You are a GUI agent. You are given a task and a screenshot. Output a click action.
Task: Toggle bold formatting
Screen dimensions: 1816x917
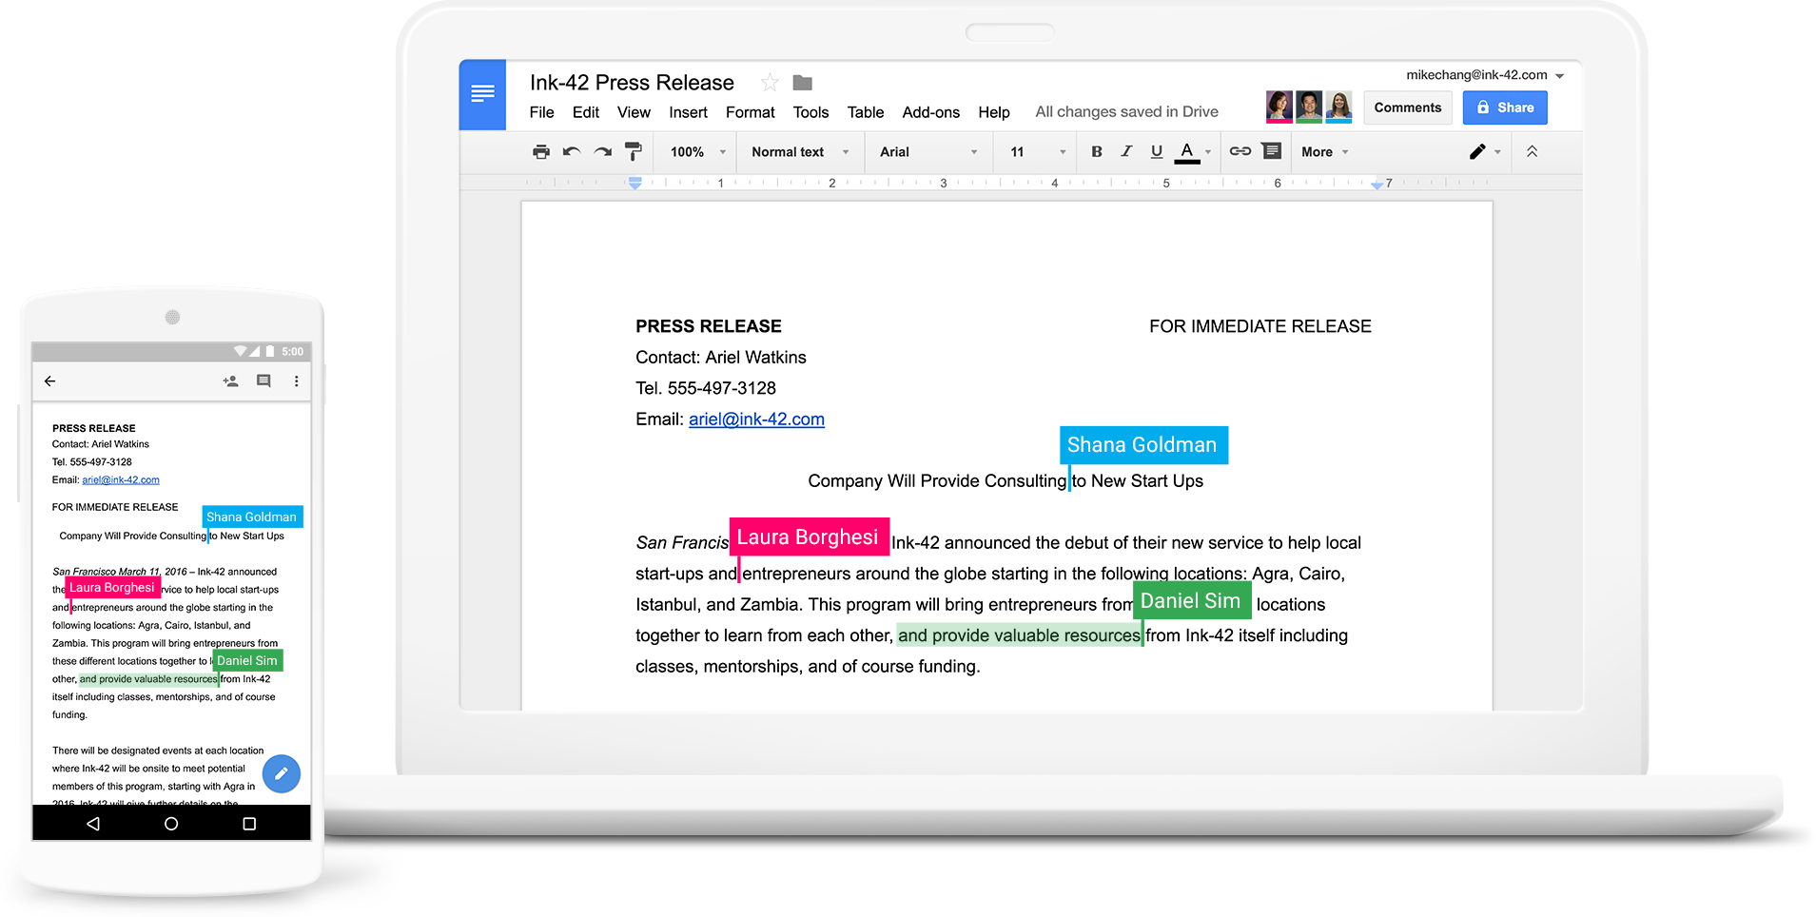point(1097,151)
